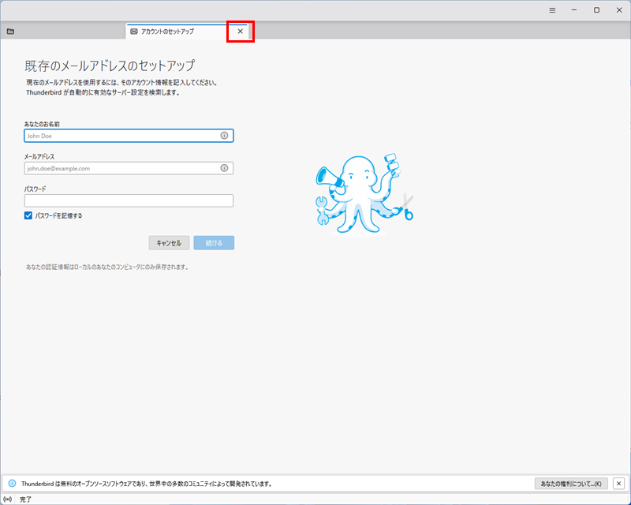Click into the メールアドレス input field
This screenshot has width=631, height=505.
122,168
